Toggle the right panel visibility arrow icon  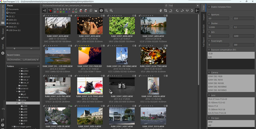pyautogui.click(x=197, y=11)
